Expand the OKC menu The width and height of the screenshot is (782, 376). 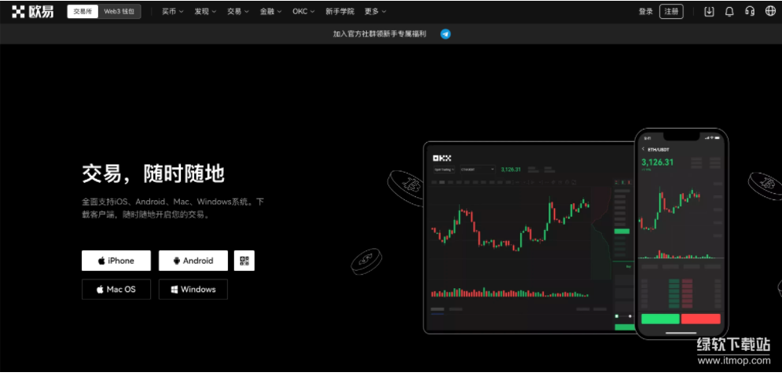pos(303,12)
